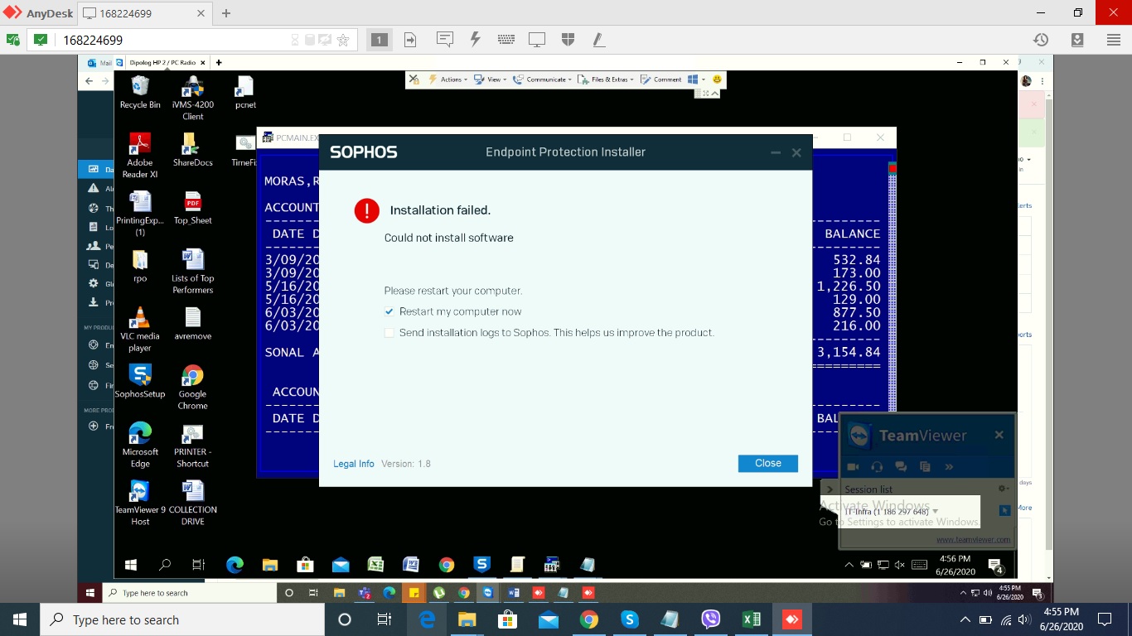This screenshot has height=636, width=1132.
Task: Open COLLECTION DRIVE desktop icon
Action: 193,503
